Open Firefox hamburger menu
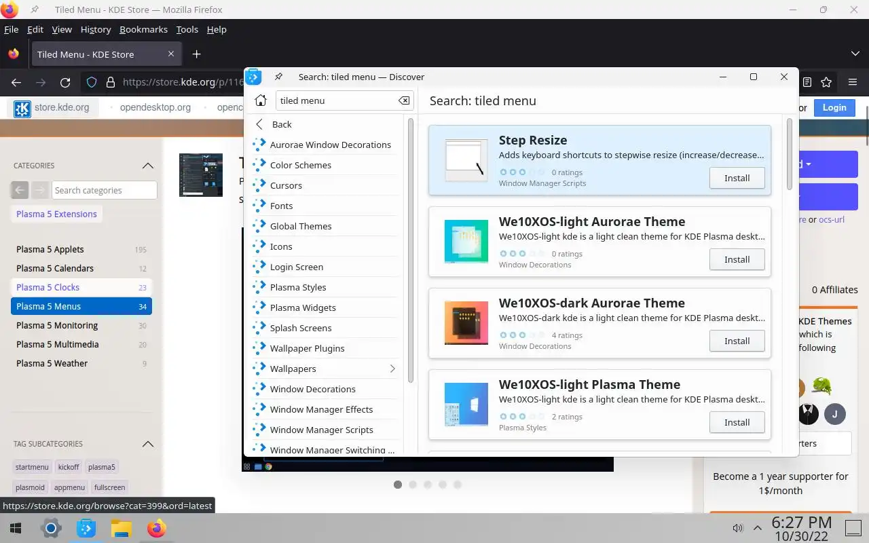This screenshot has height=543, width=869. tap(853, 82)
